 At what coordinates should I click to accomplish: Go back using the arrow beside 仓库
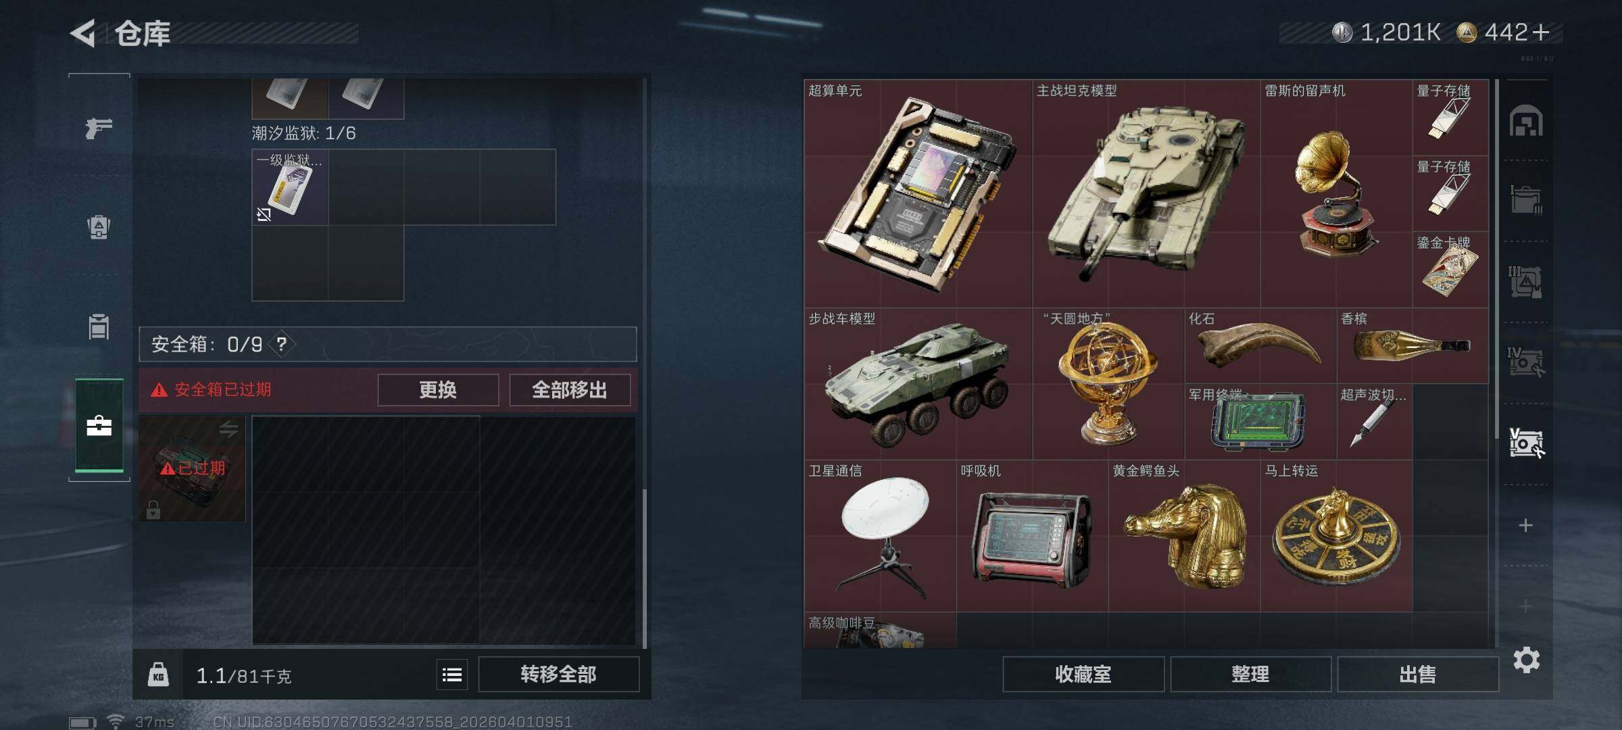pos(83,33)
